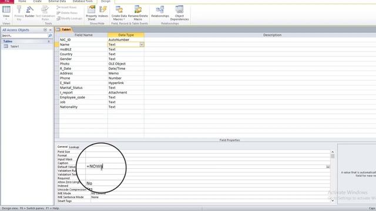Click the row selector for the Name field

tap(57, 45)
